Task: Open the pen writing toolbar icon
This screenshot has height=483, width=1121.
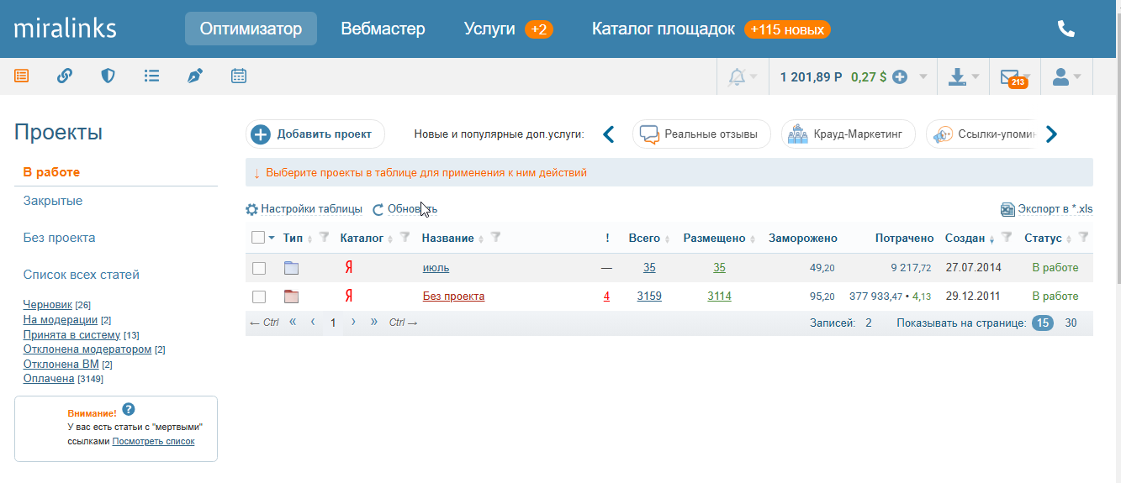Action: [195, 76]
